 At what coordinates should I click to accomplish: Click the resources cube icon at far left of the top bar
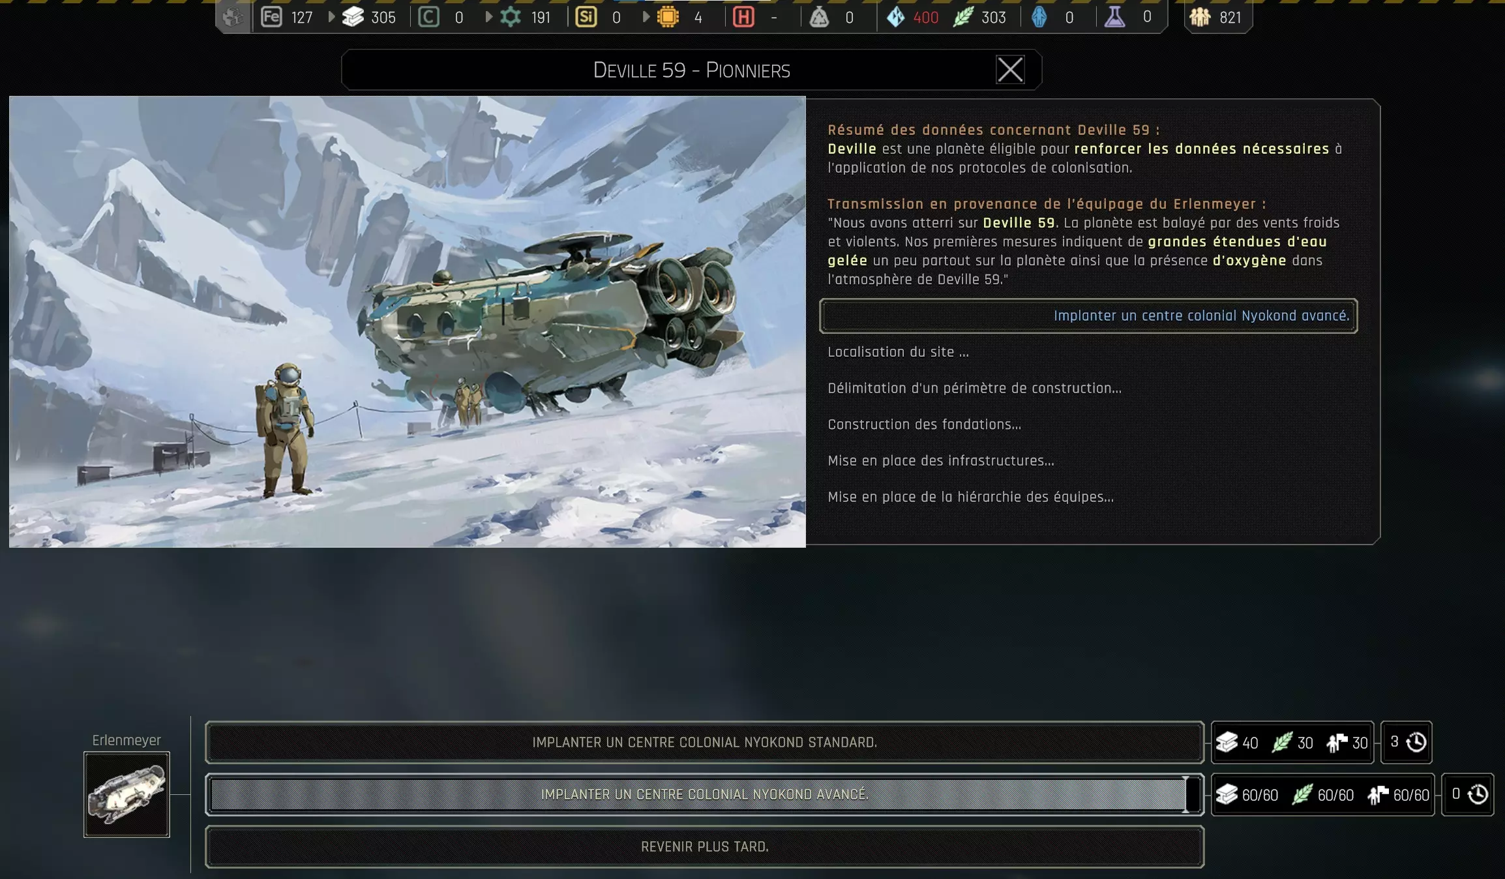233,17
